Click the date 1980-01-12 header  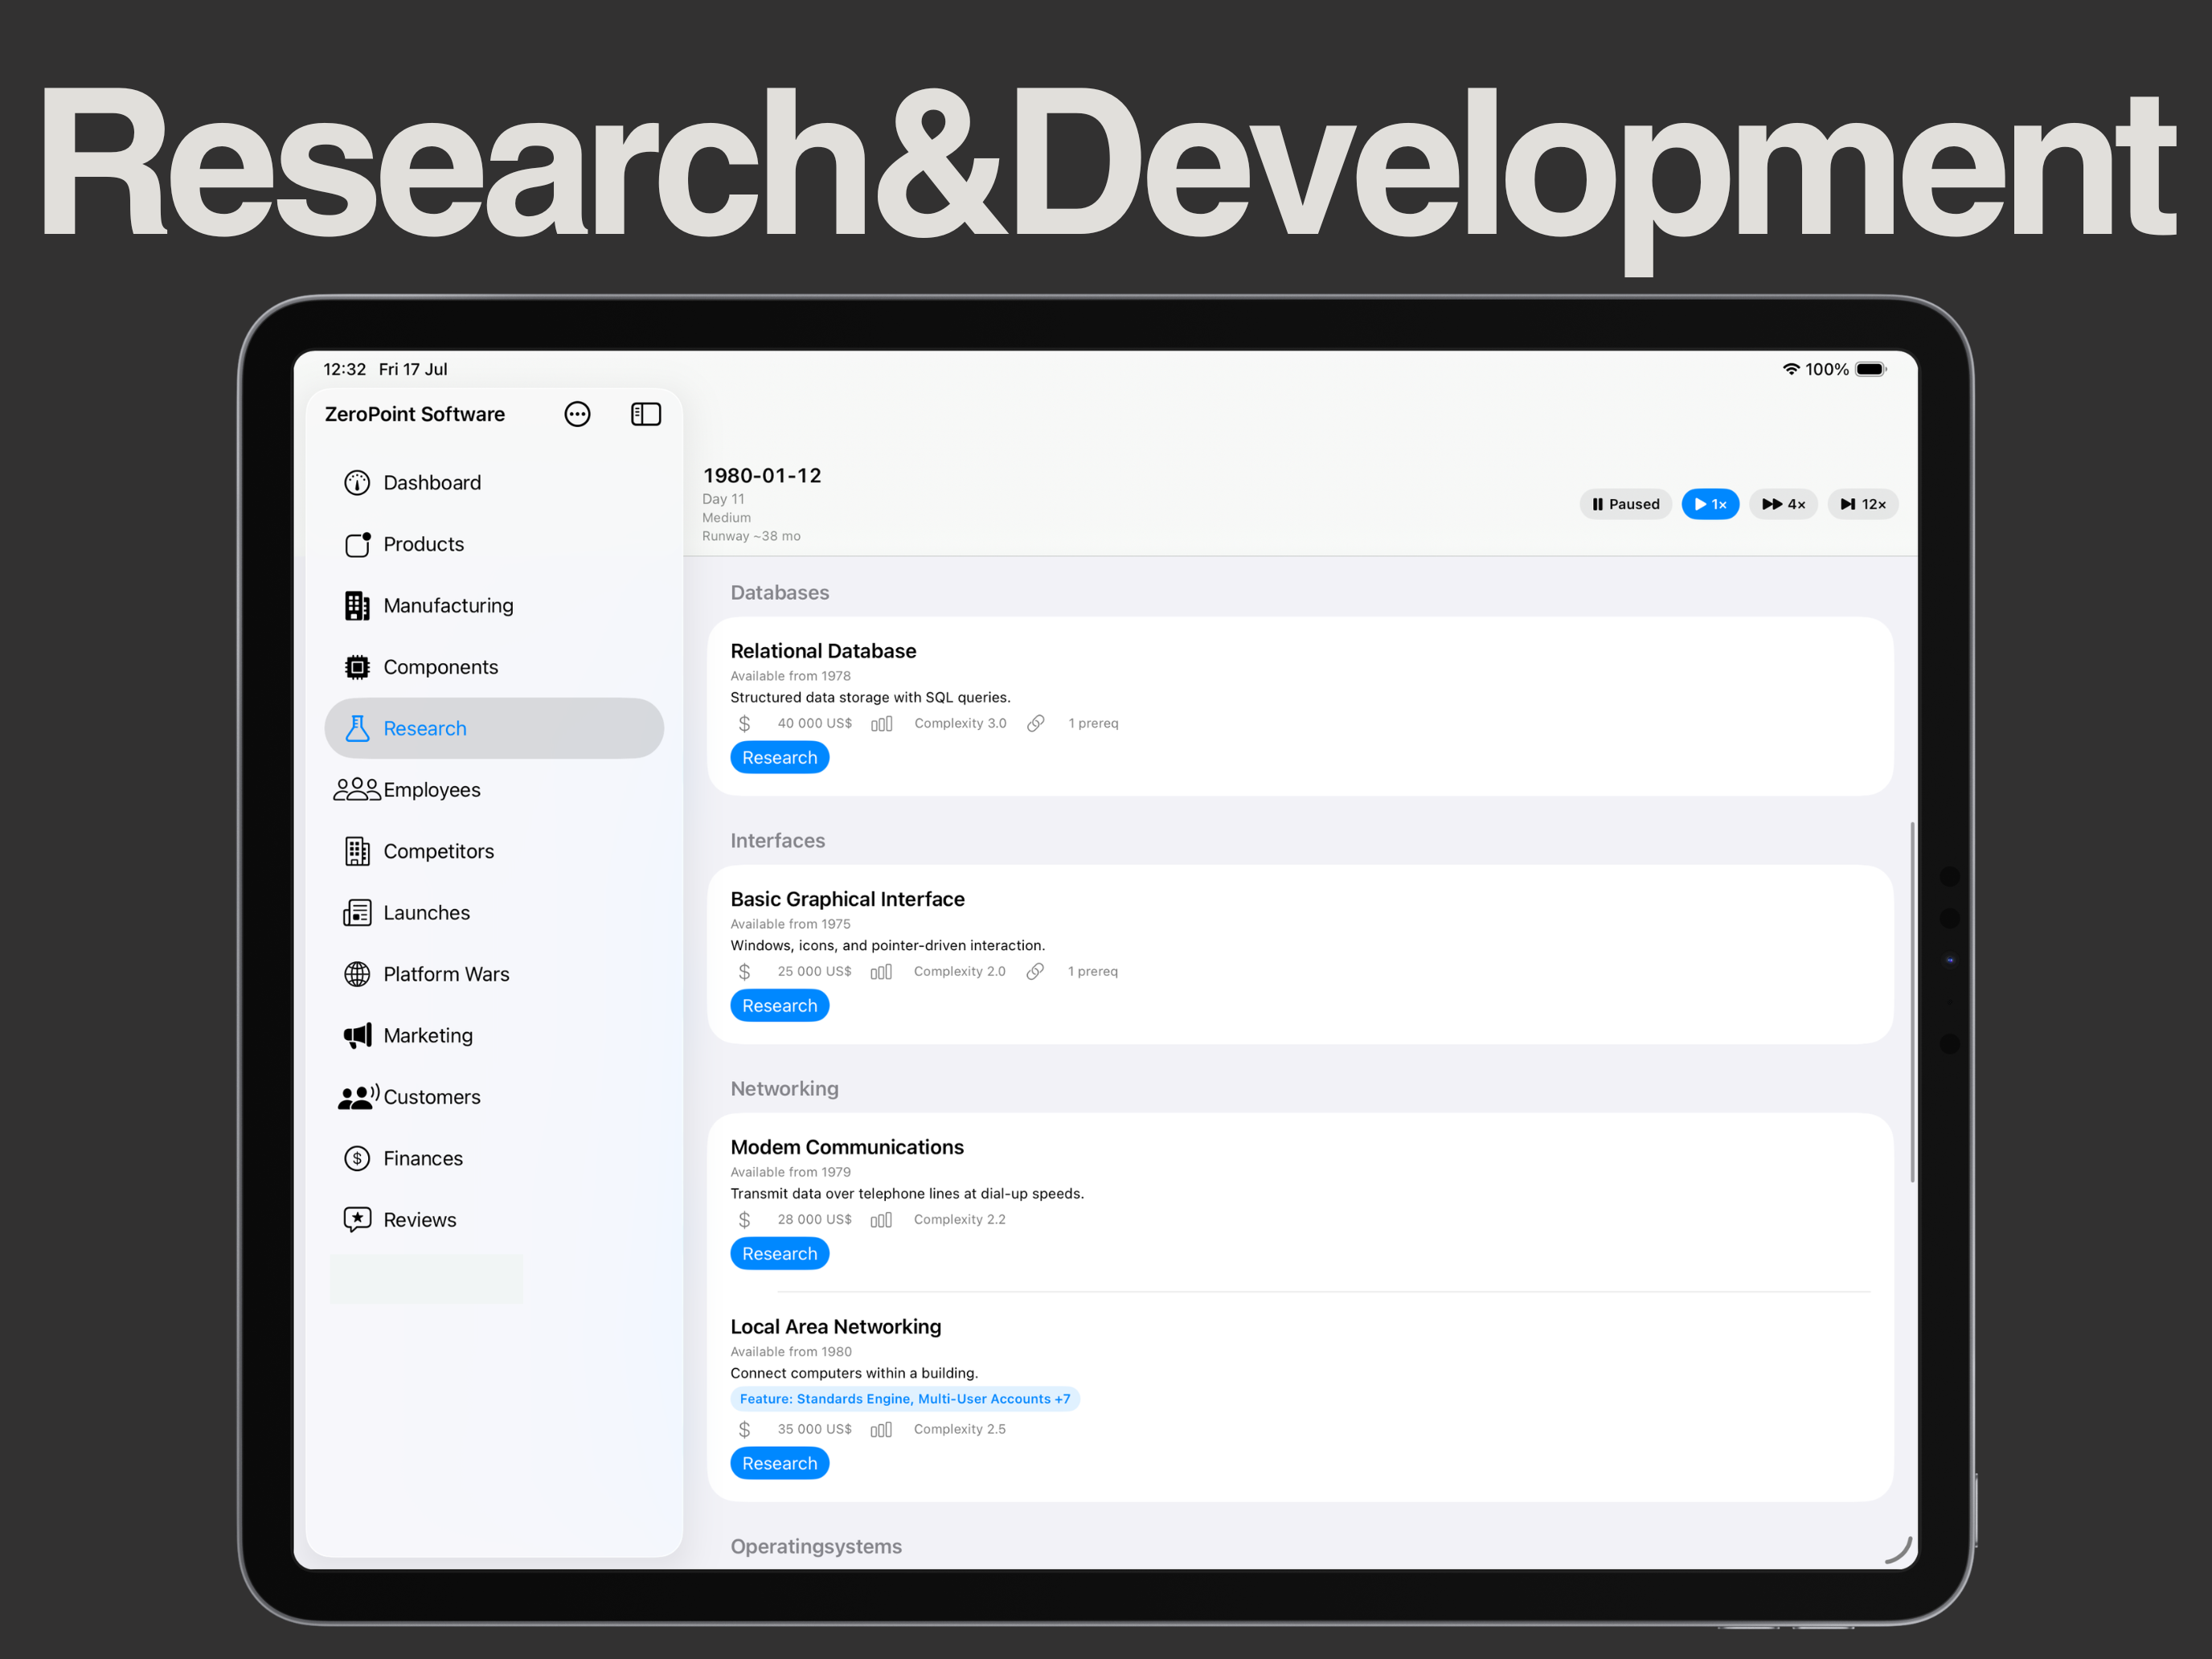pyautogui.click(x=762, y=476)
